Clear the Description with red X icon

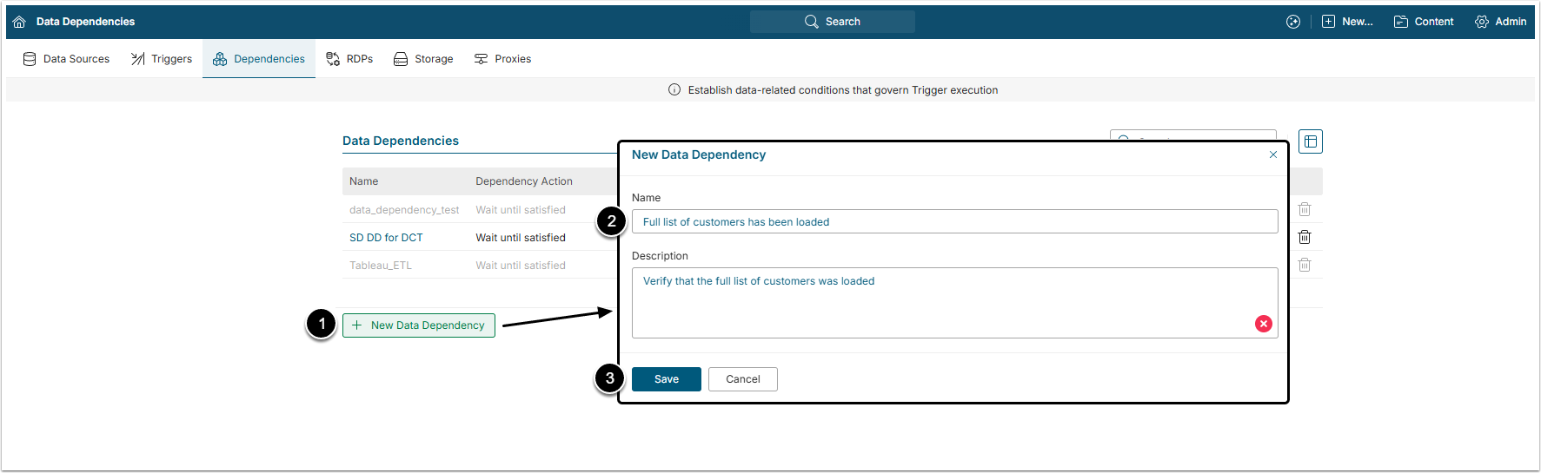[1264, 324]
